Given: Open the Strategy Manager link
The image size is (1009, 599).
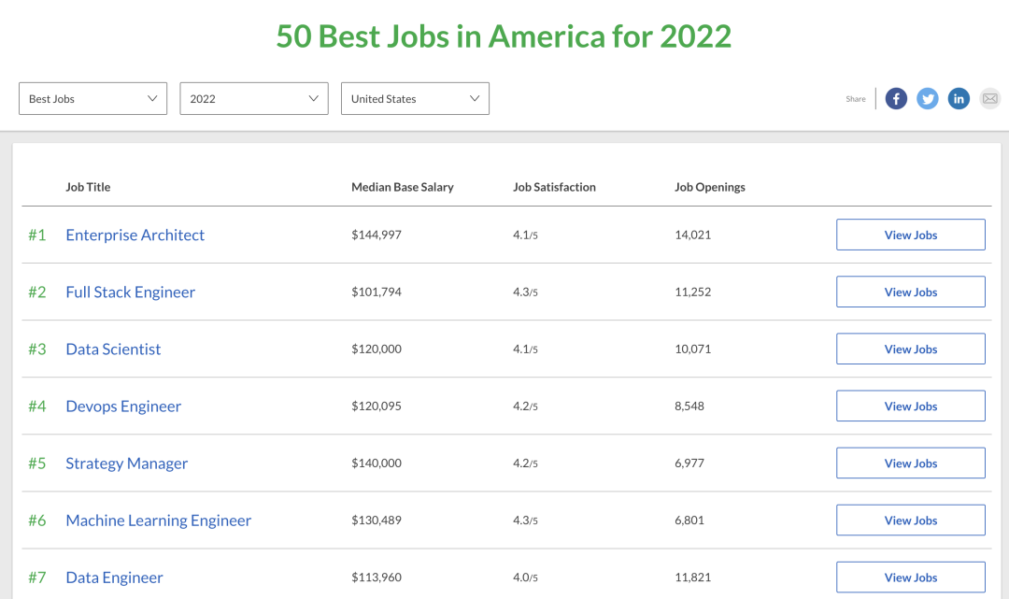Looking at the screenshot, I should pyautogui.click(x=127, y=464).
